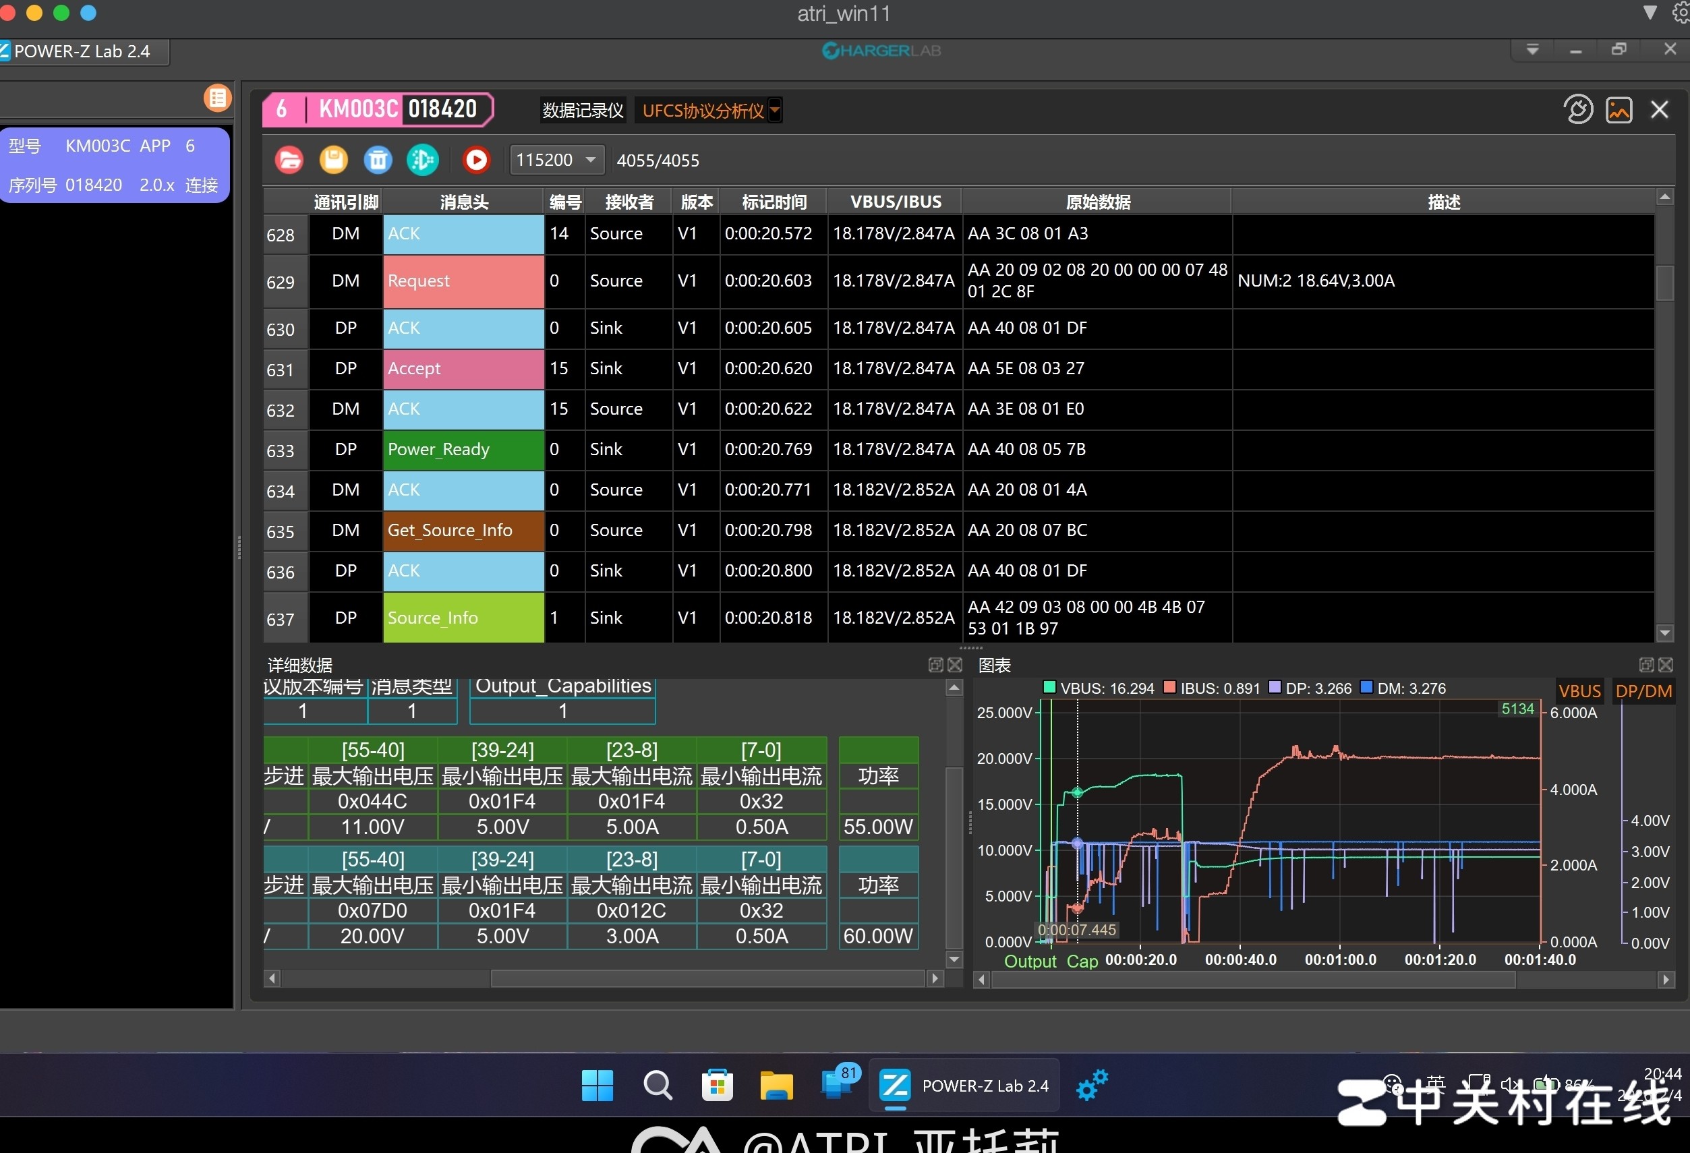The width and height of the screenshot is (1690, 1153).
Task: Click the teal playback data icon
Action: click(422, 160)
